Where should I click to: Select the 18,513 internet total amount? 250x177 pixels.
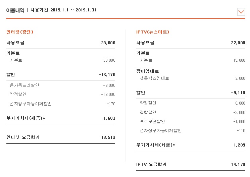[x=108, y=137]
